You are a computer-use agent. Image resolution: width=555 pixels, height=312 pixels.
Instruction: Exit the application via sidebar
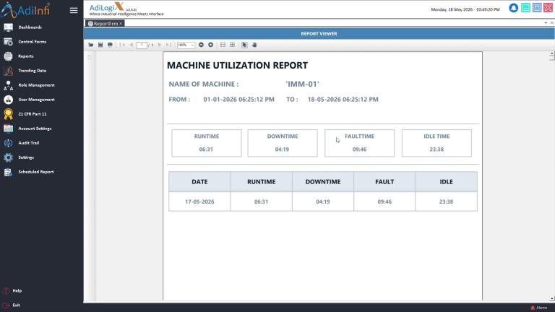coord(16,305)
